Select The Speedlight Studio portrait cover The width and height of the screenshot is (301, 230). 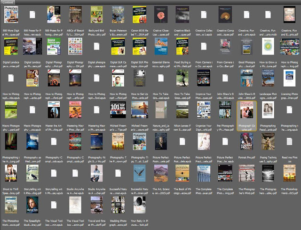pyautogui.click(x=32, y=205)
